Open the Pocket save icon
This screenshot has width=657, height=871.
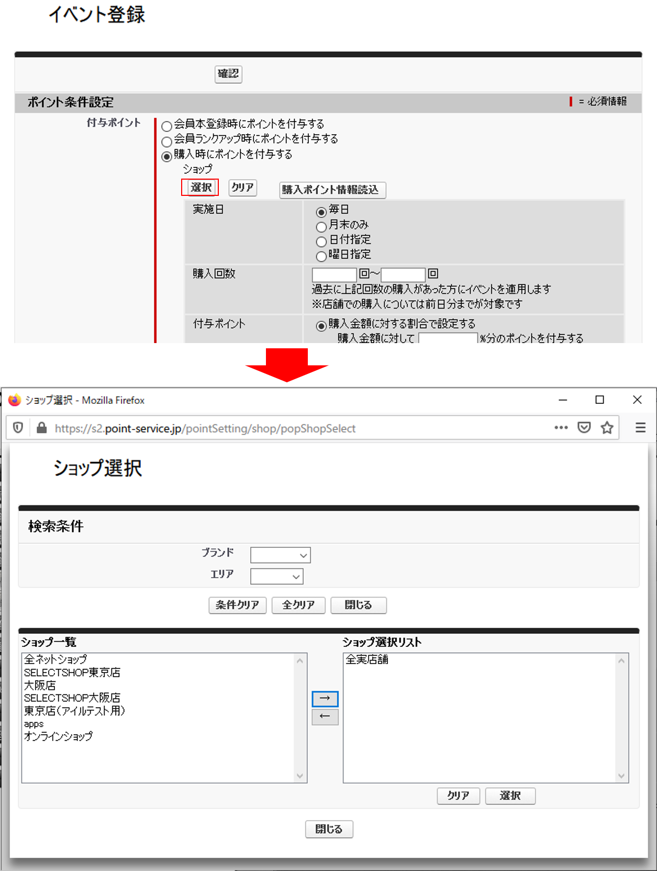[x=584, y=428]
